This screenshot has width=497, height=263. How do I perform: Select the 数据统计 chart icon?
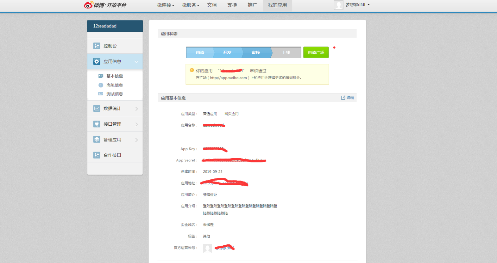pos(97,108)
